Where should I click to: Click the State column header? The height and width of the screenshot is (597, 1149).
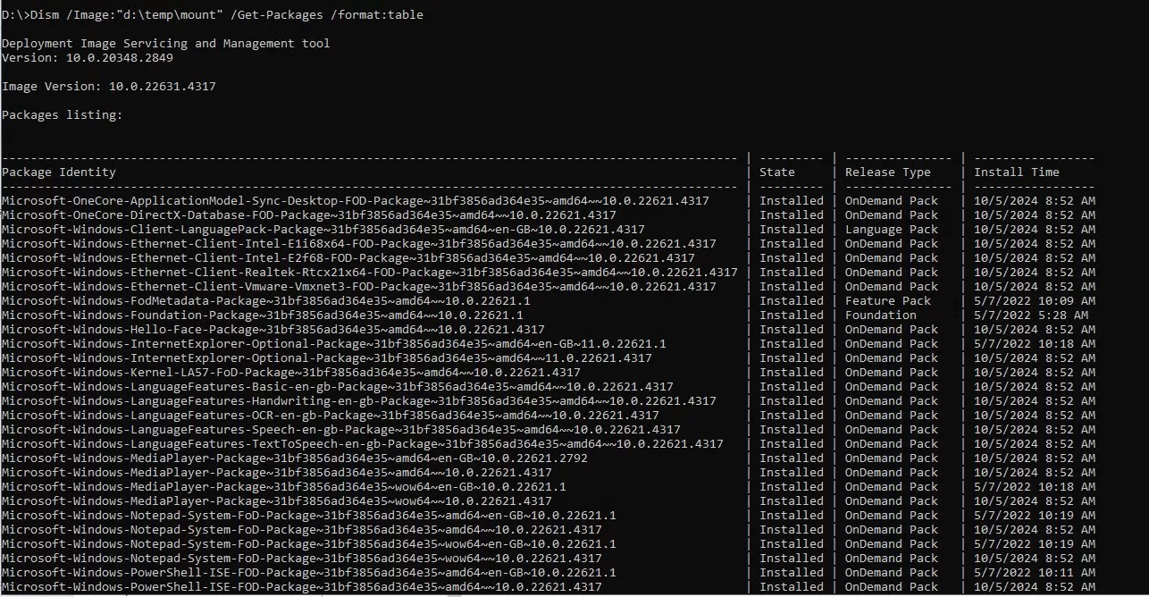click(x=776, y=172)
